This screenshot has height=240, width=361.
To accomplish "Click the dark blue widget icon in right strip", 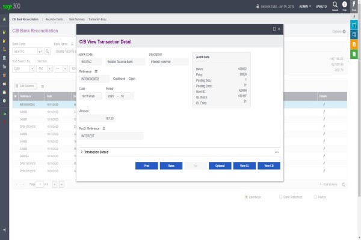I will 354,35.
